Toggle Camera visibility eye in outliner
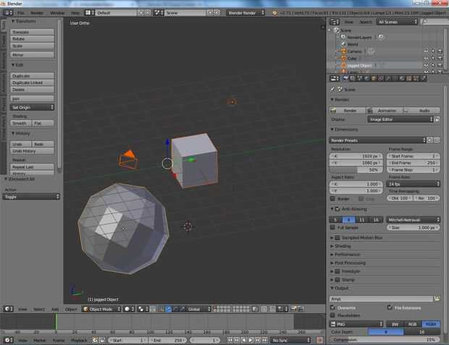Viewport: 449px width, 345px height. pyautogui.click(x=426, y=51)
